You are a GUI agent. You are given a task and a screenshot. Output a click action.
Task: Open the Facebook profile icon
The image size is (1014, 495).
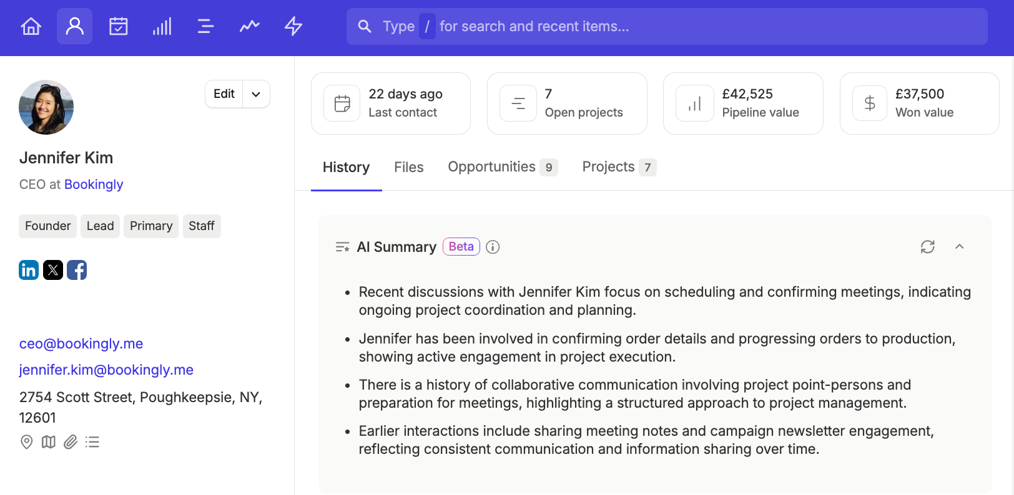click(x=77, y=270)
